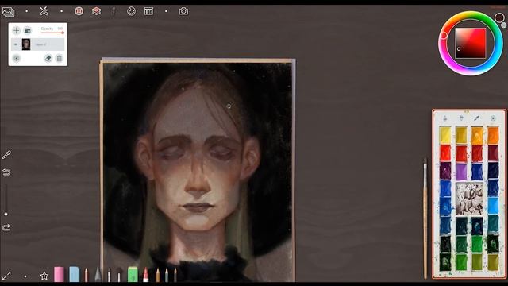Select the red crayon tool
The image size is (508, 286).
146,275
